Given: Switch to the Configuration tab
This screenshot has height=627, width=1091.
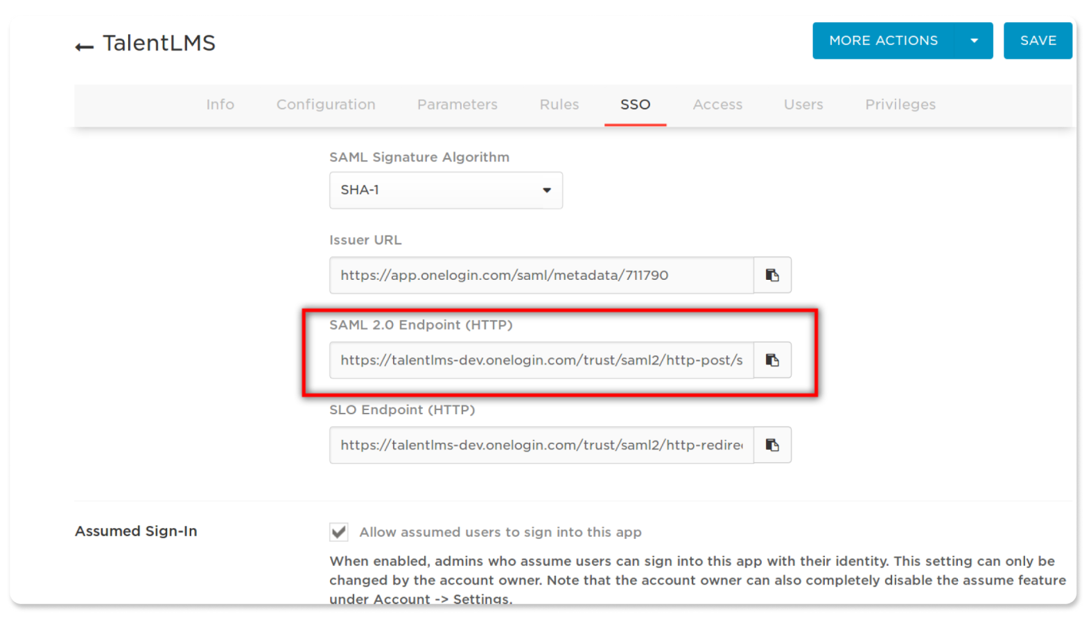Looking at the screenshot, I should 326,105.
